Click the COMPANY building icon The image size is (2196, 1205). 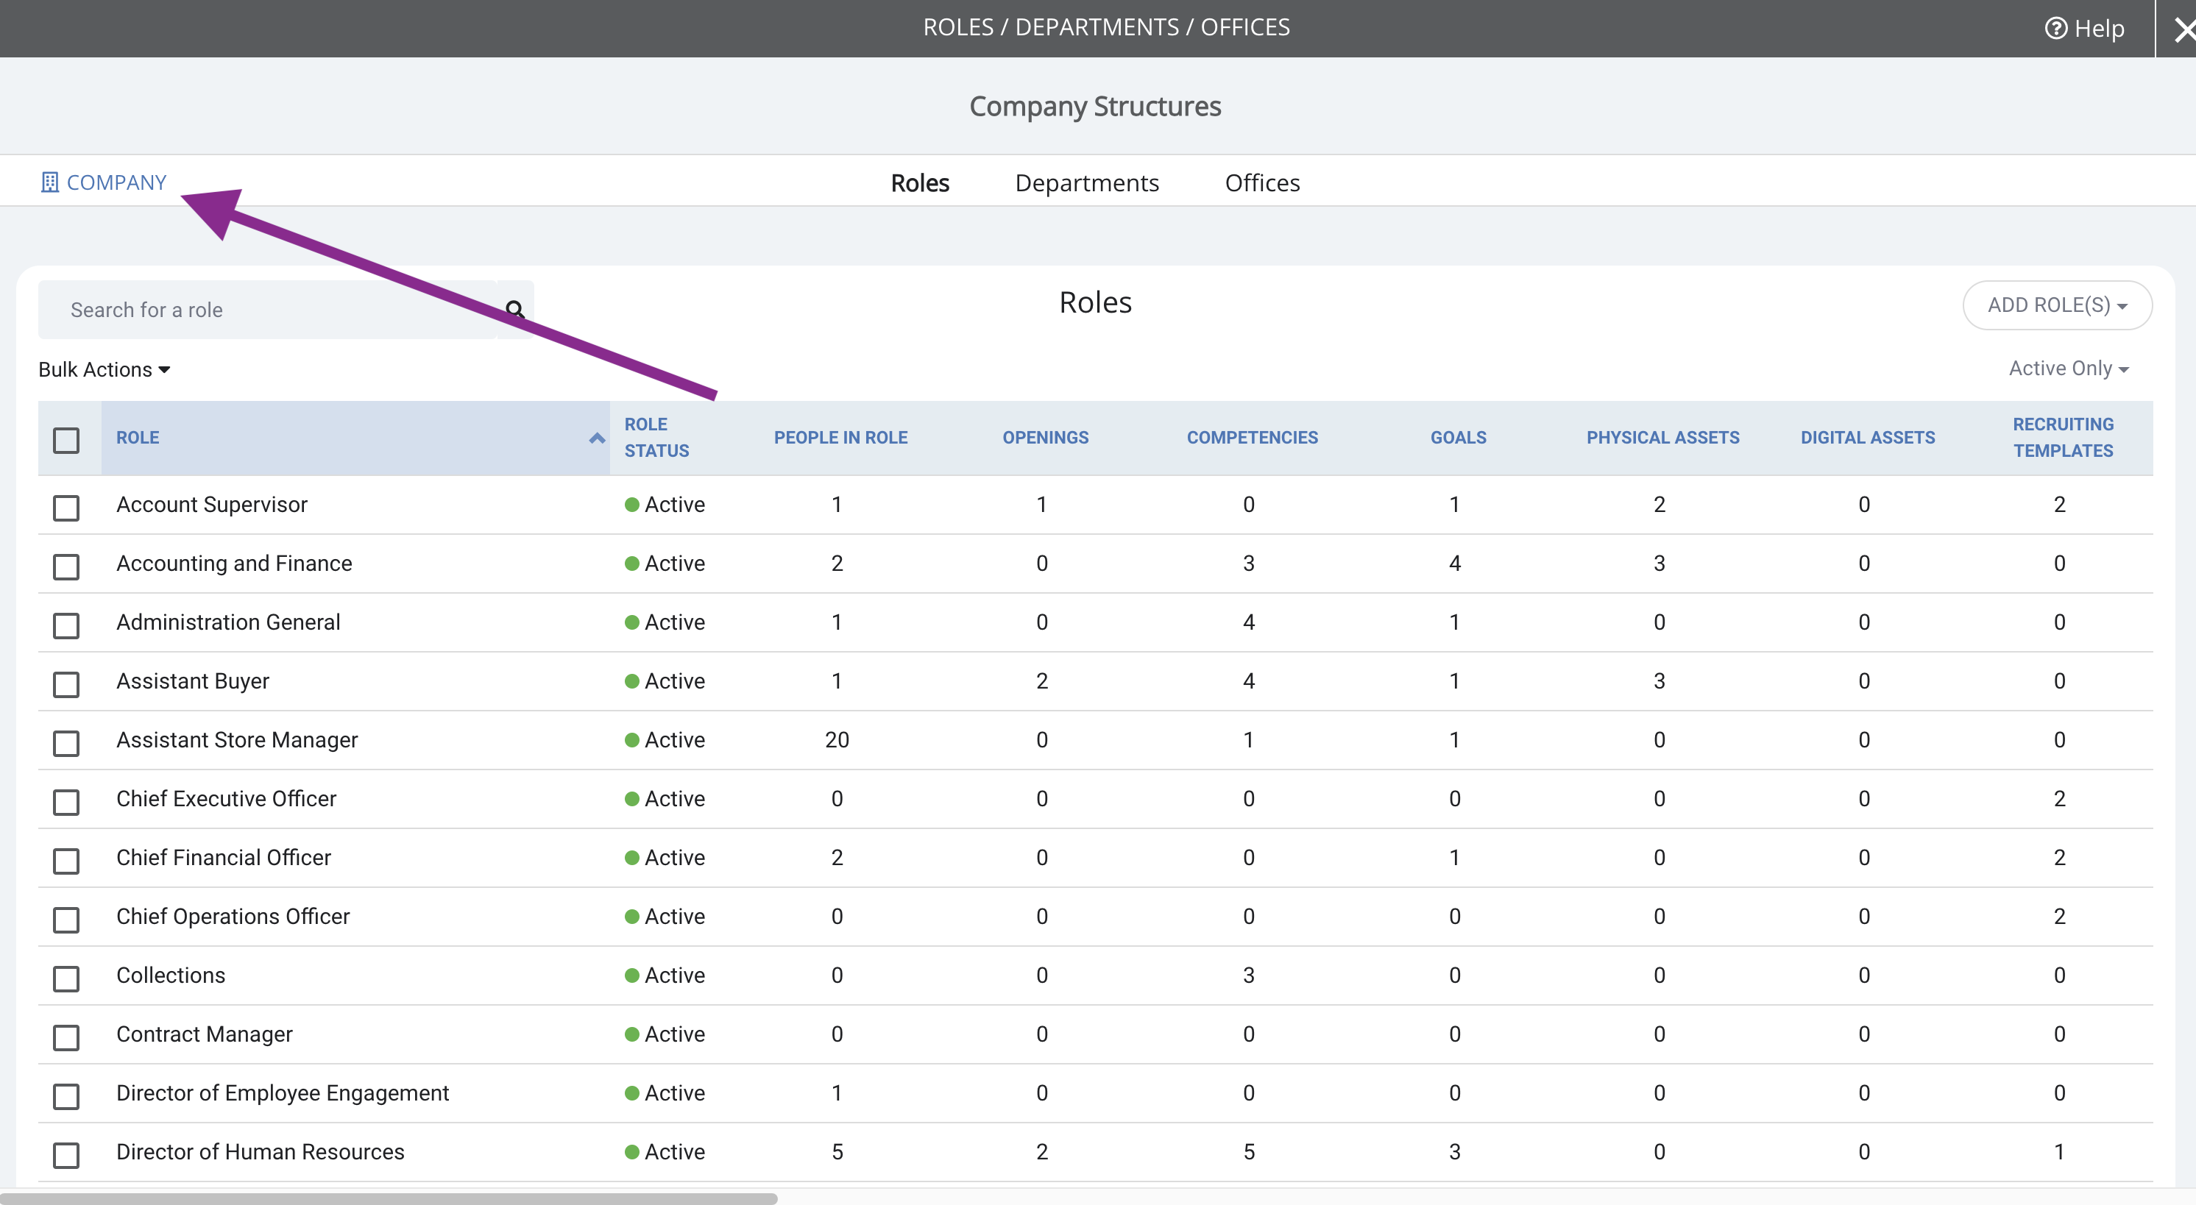click(49, 182)
